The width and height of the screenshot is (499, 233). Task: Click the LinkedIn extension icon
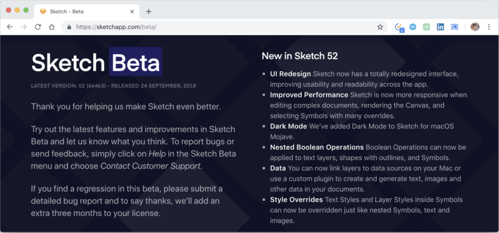coord(441,27)
